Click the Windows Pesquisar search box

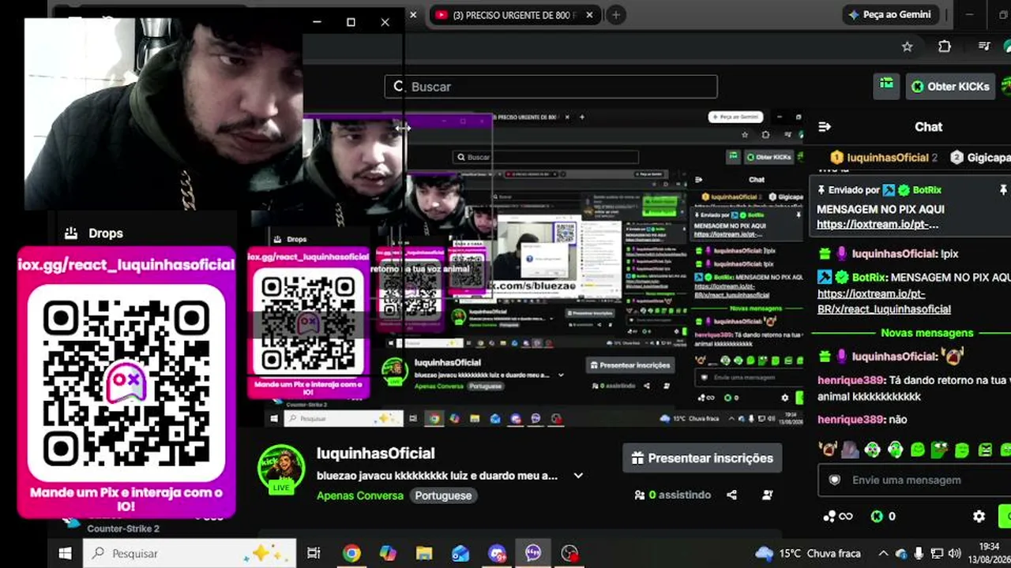tap(190, 554)
